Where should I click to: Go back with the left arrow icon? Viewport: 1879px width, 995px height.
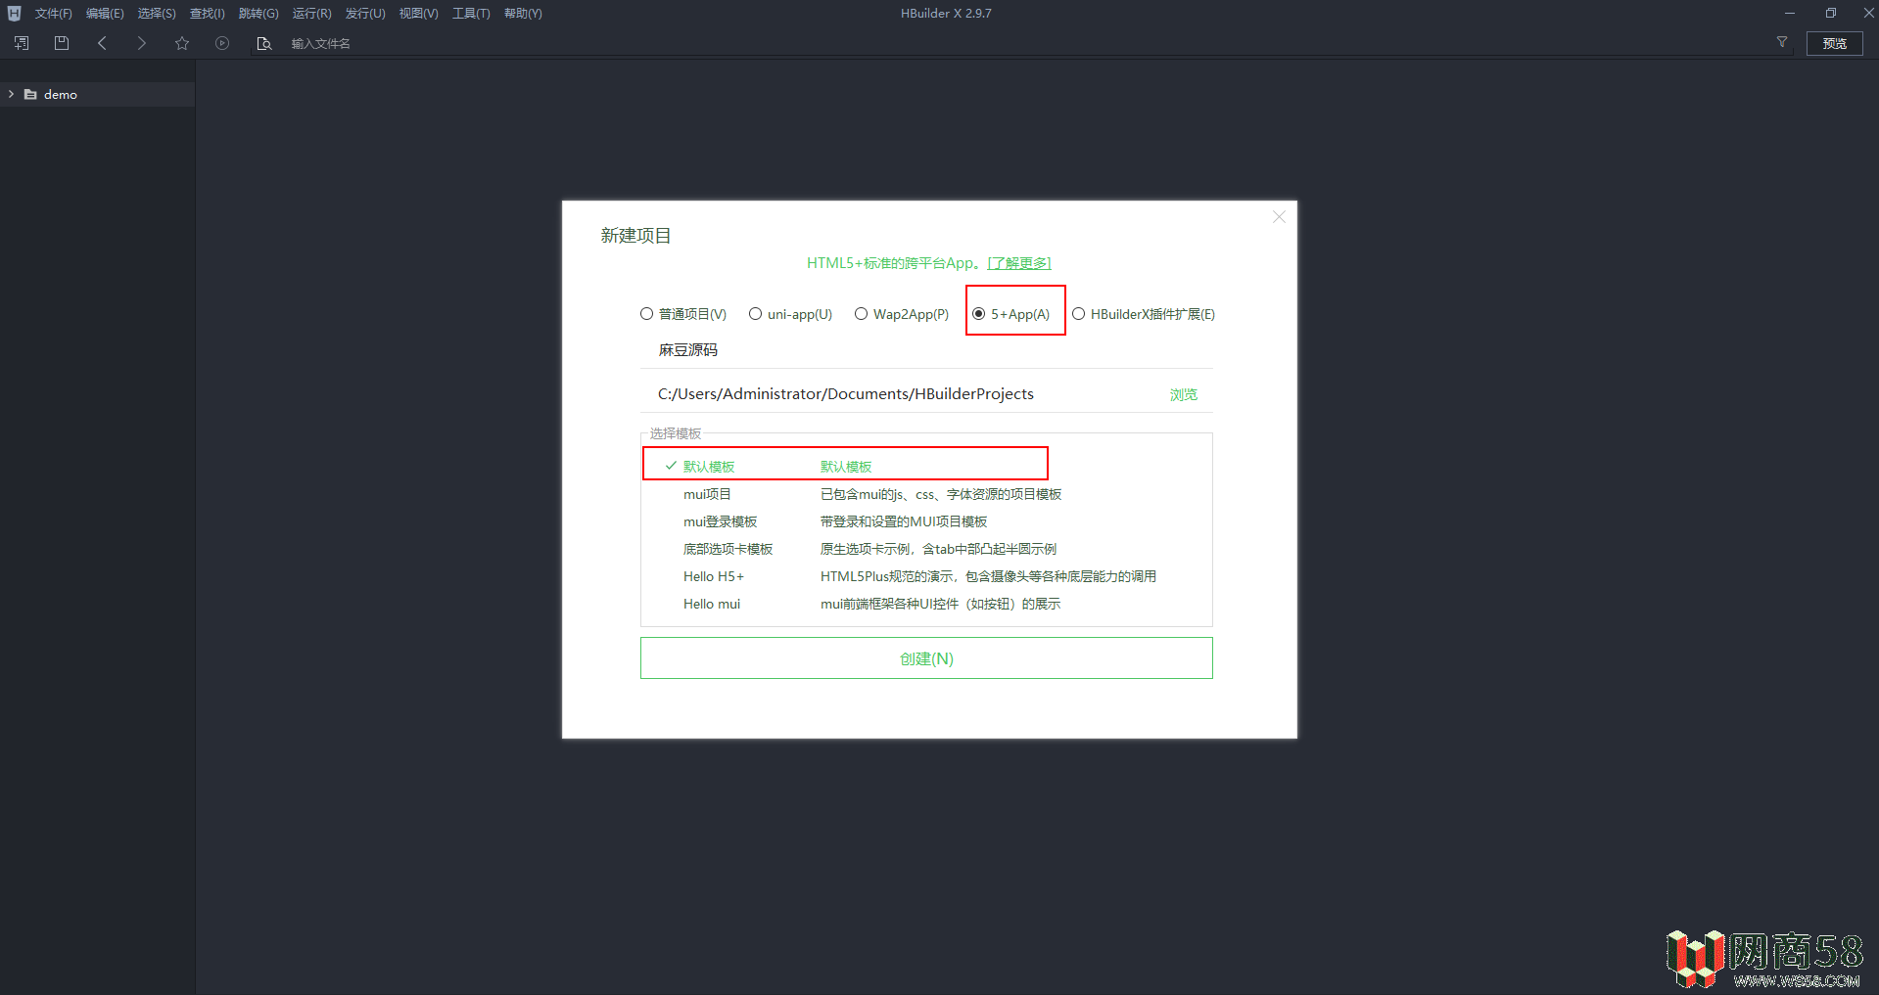102,43
